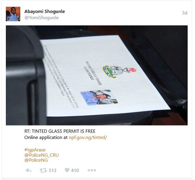195x180 pixels.
Task: Open the npf.gov.ng/tinted/ link
Action: tap(88, 137)
